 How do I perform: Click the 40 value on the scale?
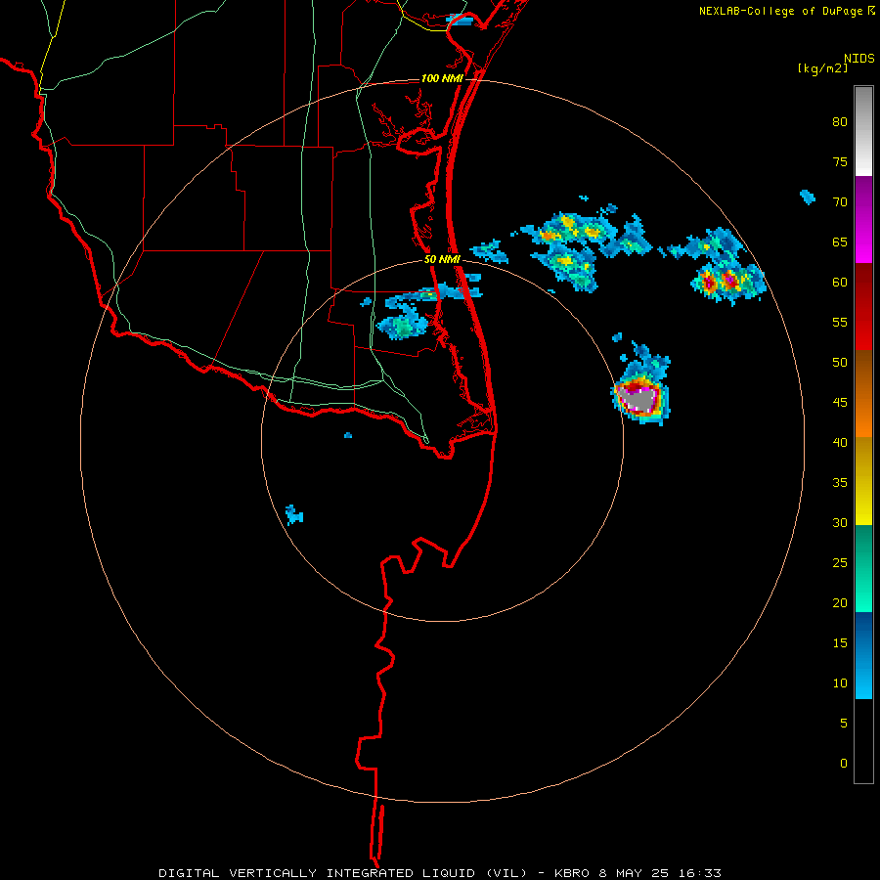[x=840, y=442]
